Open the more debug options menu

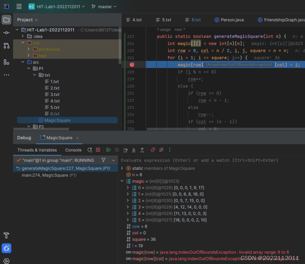169,150
